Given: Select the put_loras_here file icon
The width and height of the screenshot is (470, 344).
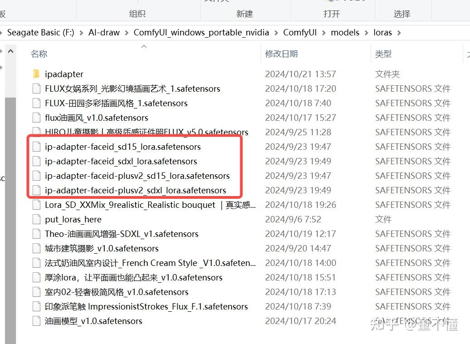Looking at the screenshot, I should click(36, 219).
